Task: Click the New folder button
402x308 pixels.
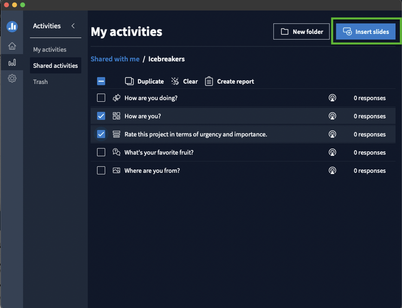Action: (x=301, y=31)
